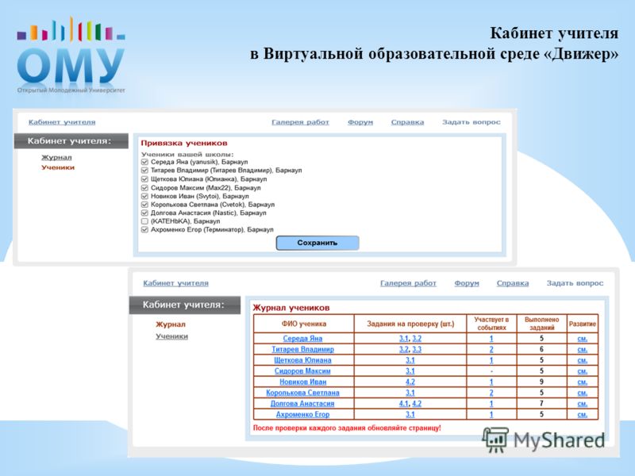The height and width of the screenshot is (476, 635).
Task: Toggle the Королькова Светлана (Cvetok) checkbox
Action: pyautogui.click(x=144, y=205)
